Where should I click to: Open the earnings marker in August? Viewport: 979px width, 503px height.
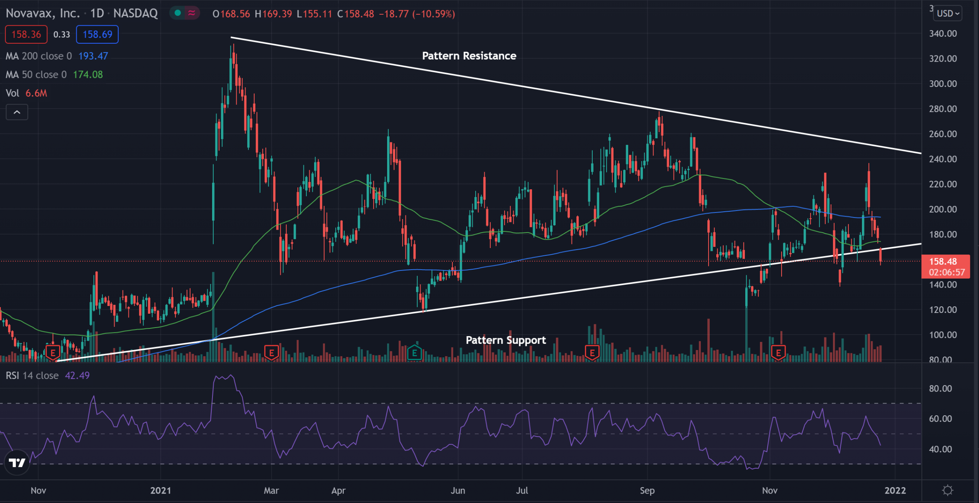[592, 353]
